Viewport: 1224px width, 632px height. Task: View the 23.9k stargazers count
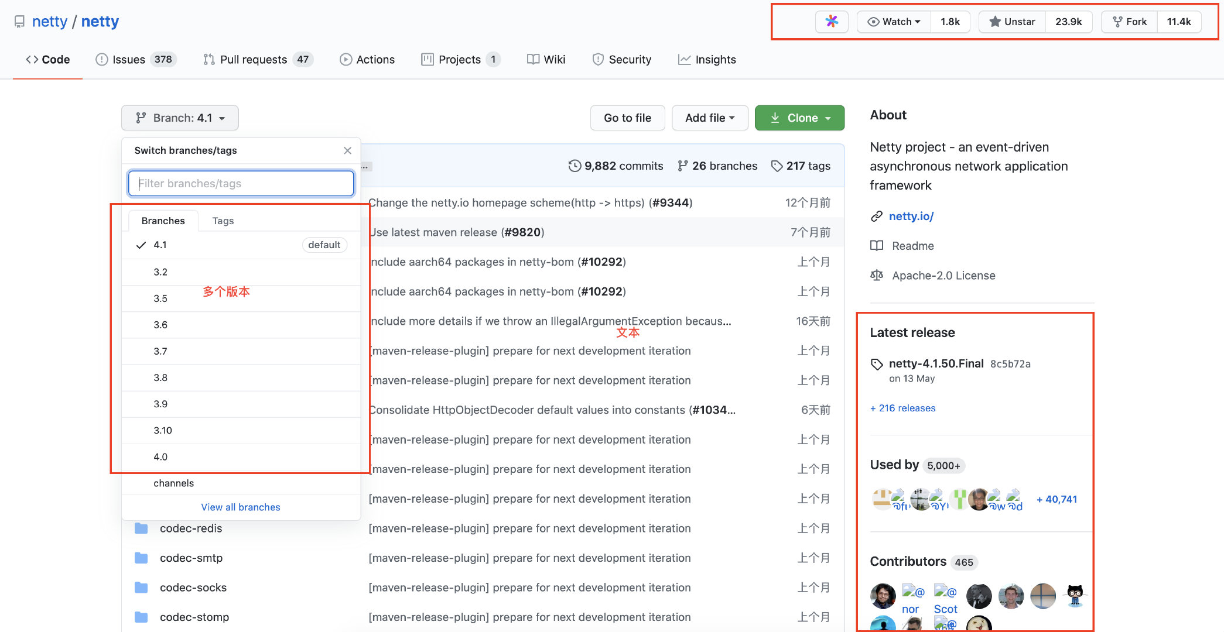click(x=1068, y=22)
